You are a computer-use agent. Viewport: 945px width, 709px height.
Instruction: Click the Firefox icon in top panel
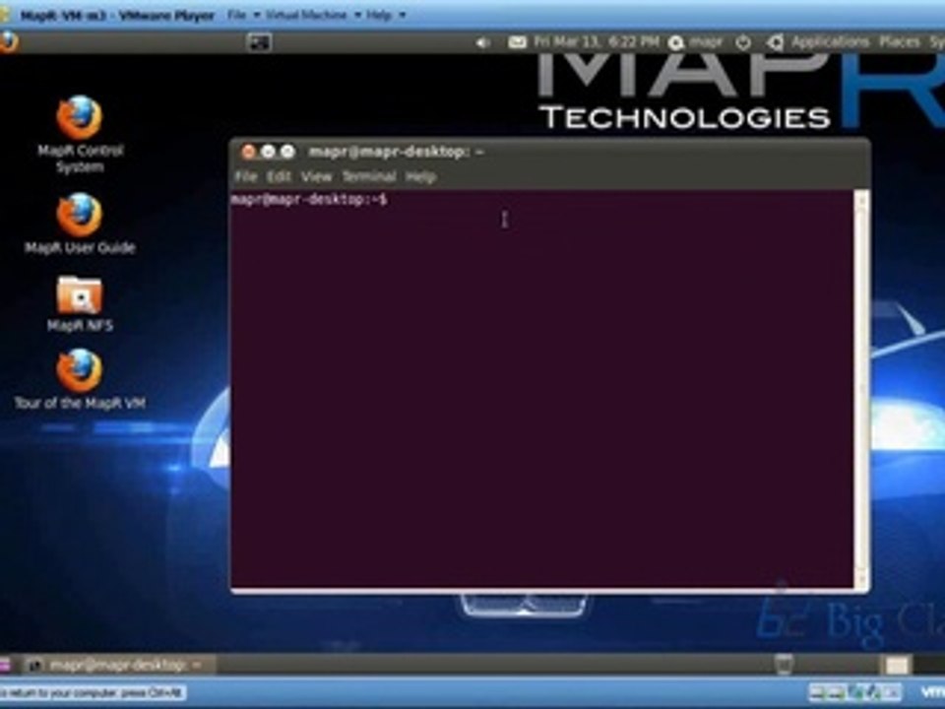coord(9,42)
